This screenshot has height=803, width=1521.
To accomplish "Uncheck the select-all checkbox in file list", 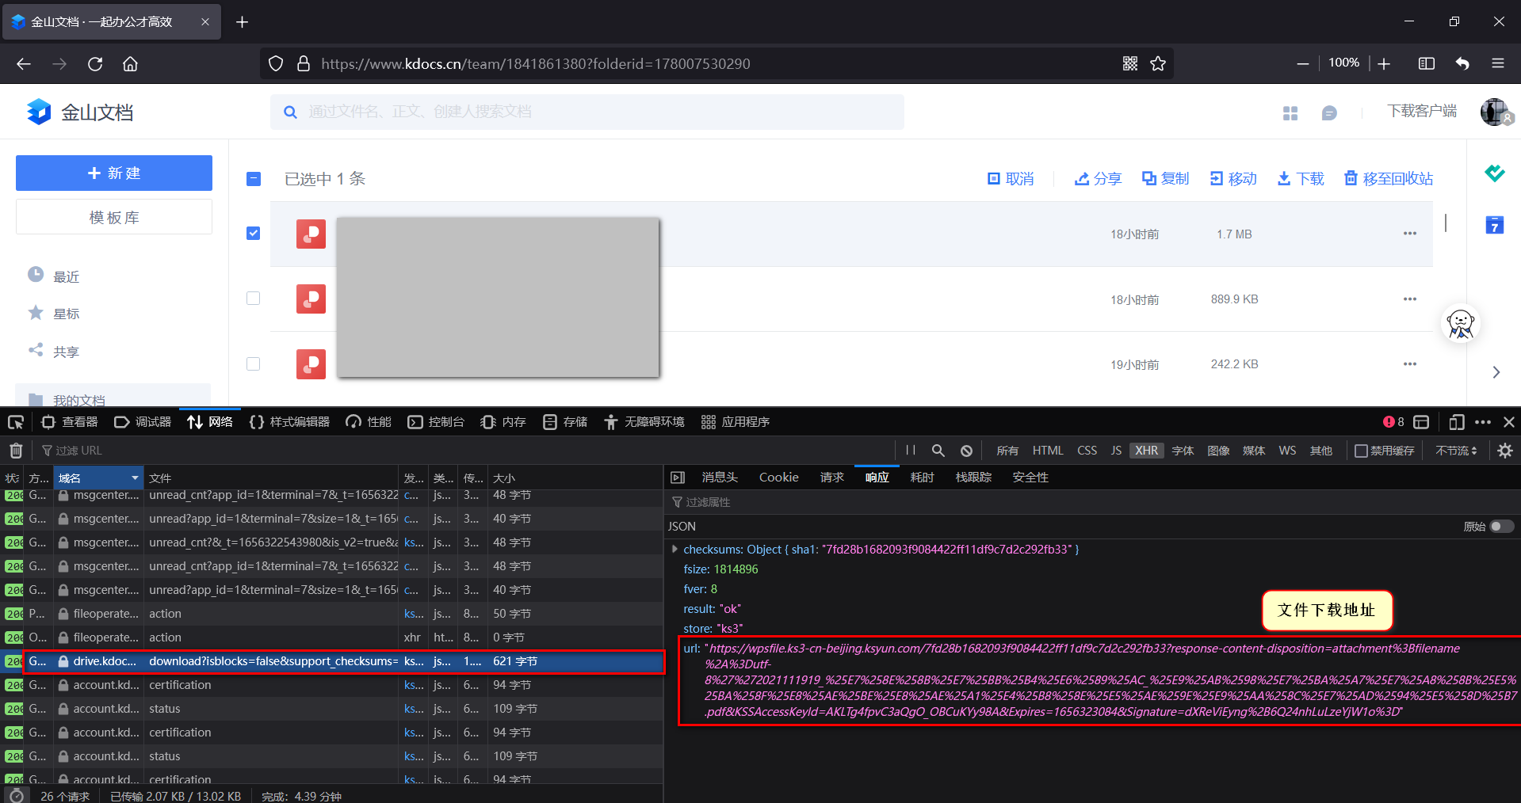I will click(254, 179).
